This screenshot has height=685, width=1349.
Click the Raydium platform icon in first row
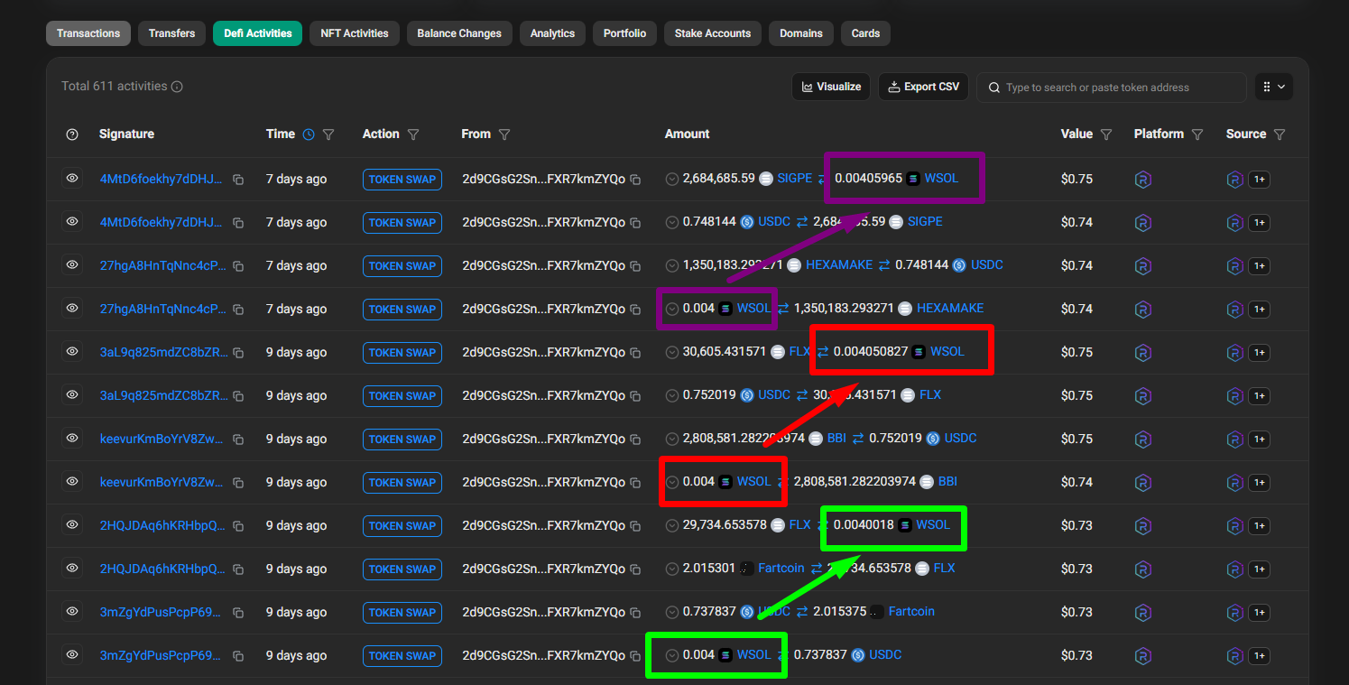[1143, 179]
